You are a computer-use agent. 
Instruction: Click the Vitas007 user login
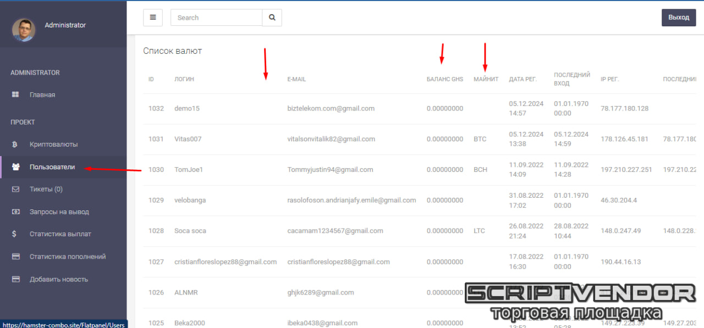point(188,140)
